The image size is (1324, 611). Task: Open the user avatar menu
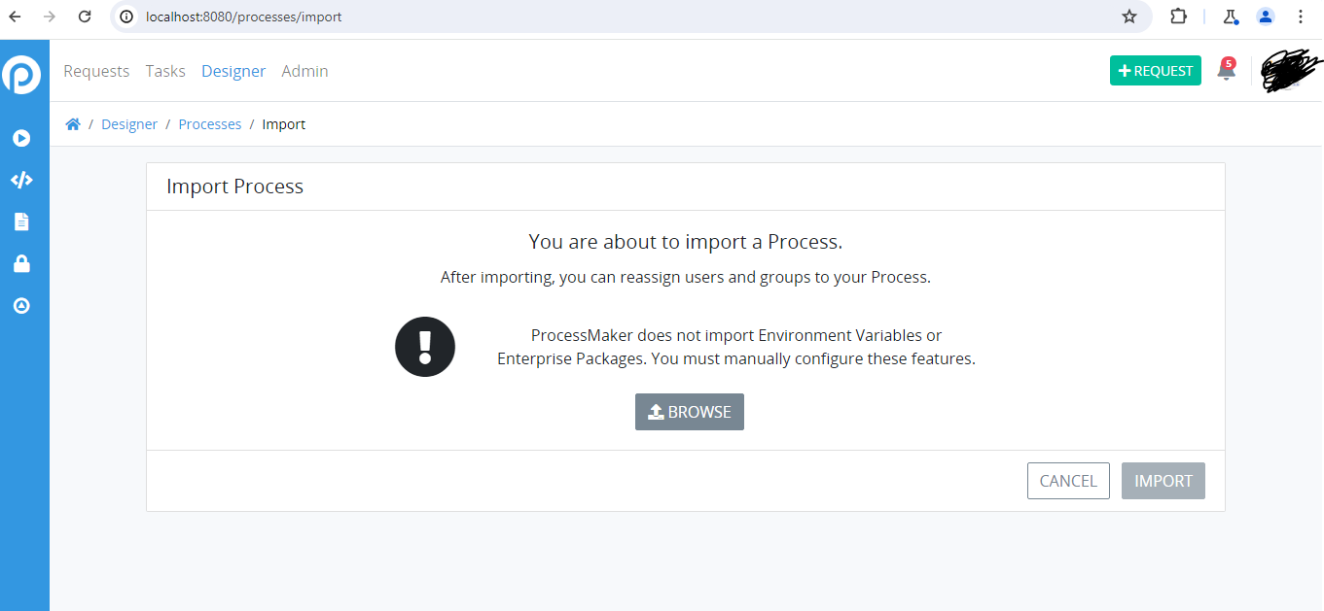[1291, 72]
